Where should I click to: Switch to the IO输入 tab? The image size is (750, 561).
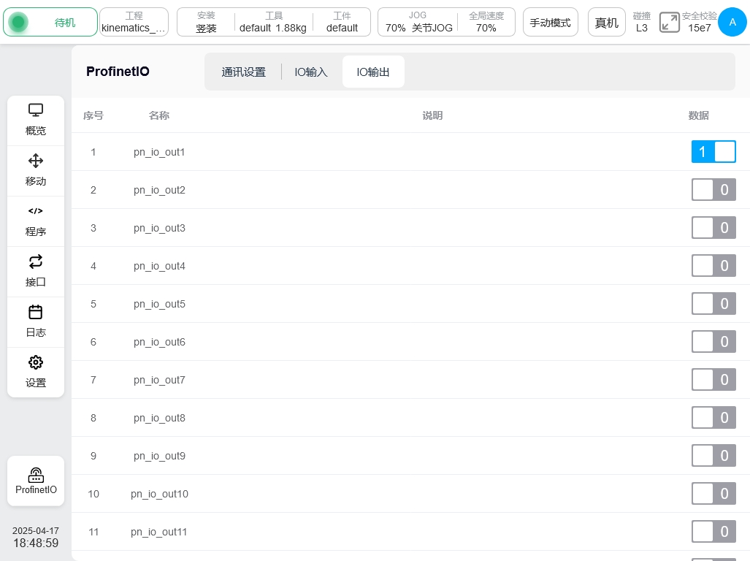311,72
